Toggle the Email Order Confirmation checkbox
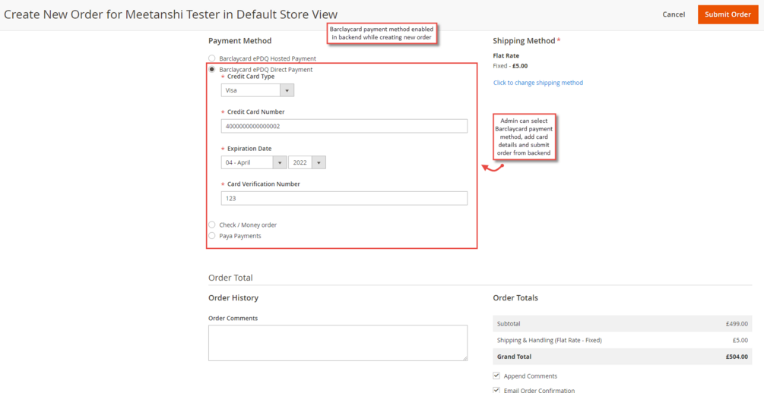The image size is (764, 393). [496, 390]
